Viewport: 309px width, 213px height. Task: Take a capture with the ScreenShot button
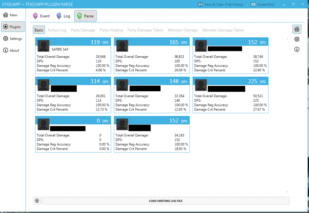pos(264,4)
